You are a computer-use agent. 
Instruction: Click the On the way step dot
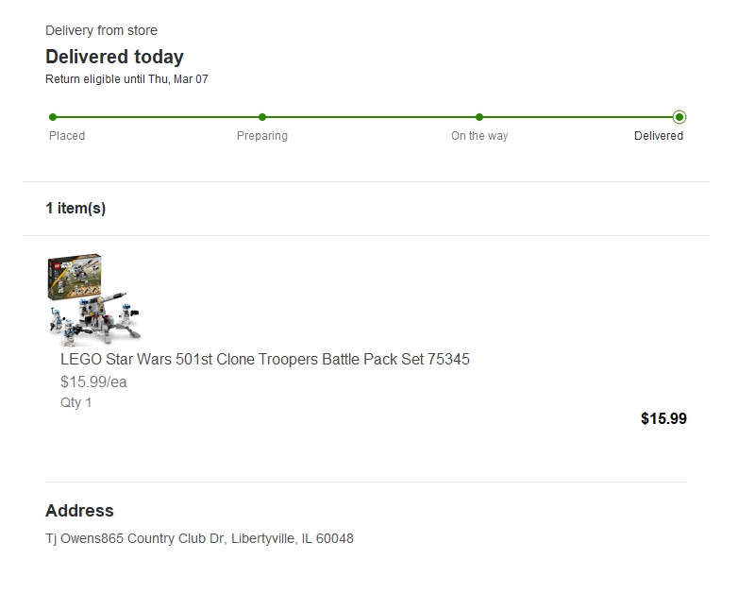pos(479,117)
